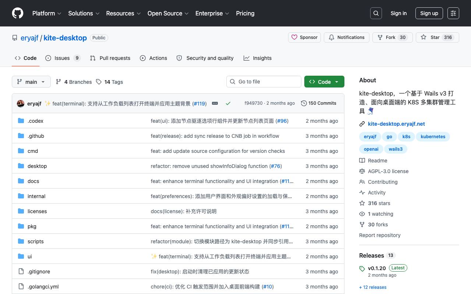Viewport: 471px width, 294px height.
Task: Switch to the Security and quality tab
Action: [205, 58]
